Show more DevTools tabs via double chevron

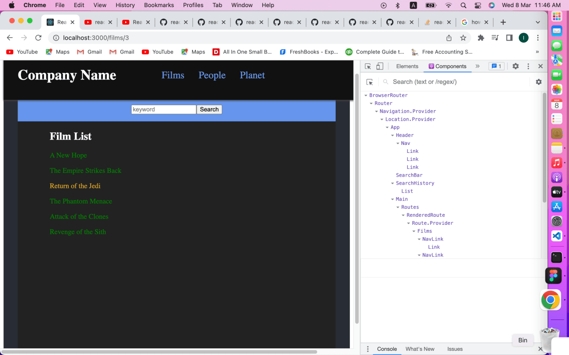(x=477, y=66)
